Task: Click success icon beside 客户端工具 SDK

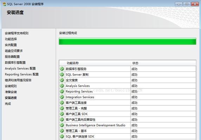Action: point(62,114)
